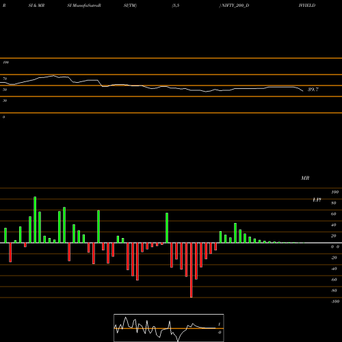Click the '70' level label on RSI axis
Image resolution: width=342 pixels, height=342 pixels.
pyautogui.click(x=5, y=79)
